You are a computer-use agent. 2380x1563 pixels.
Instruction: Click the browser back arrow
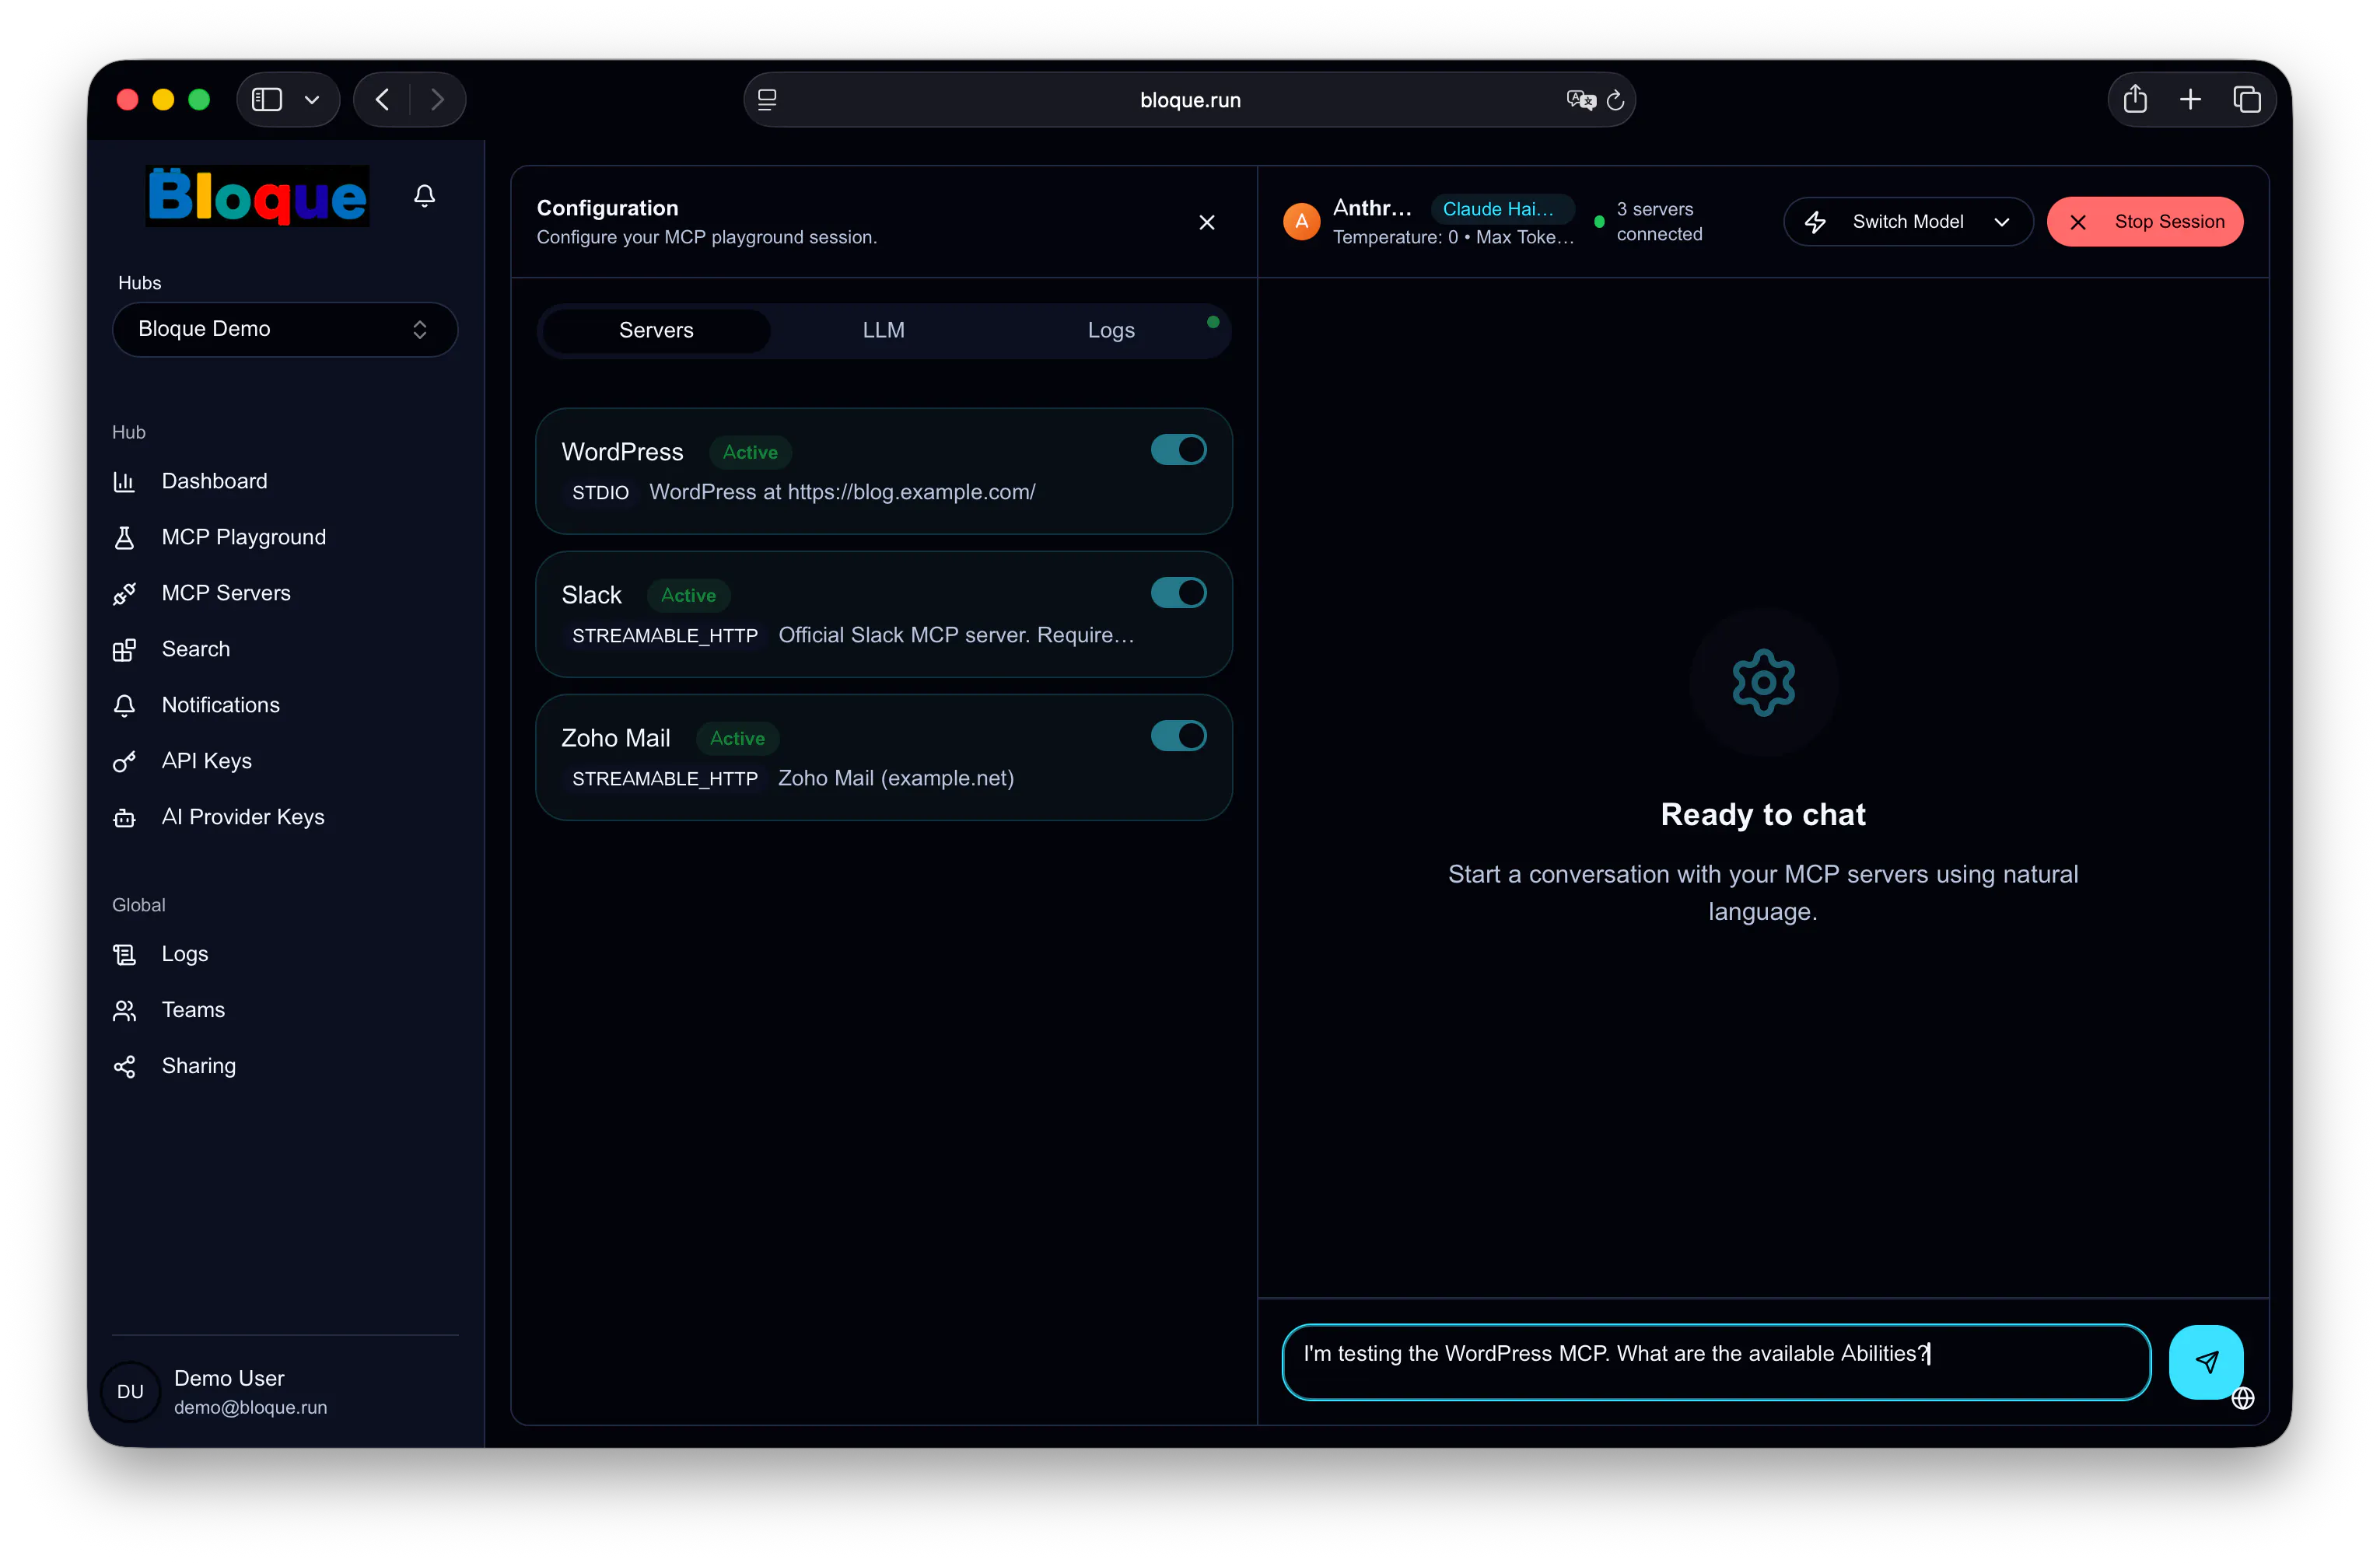(x=382, y=99)
